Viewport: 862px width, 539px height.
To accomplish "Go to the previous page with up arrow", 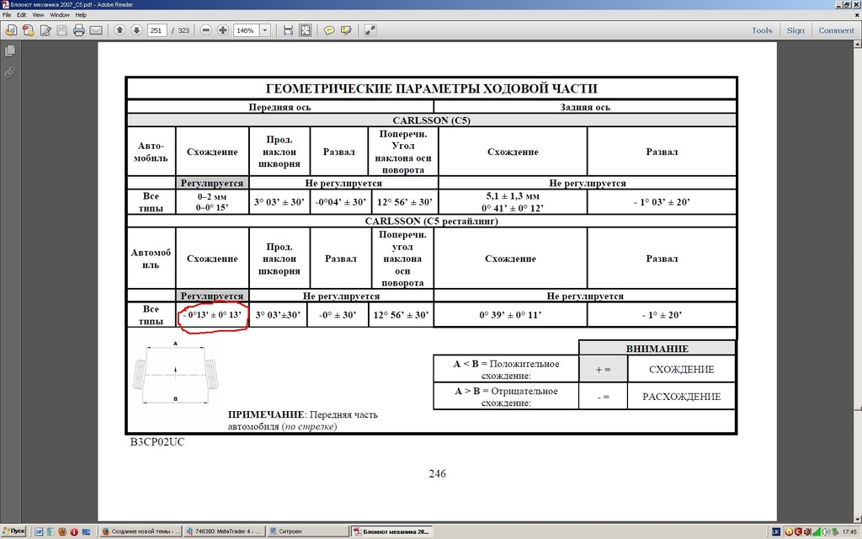I will click(x=120, y=30).
